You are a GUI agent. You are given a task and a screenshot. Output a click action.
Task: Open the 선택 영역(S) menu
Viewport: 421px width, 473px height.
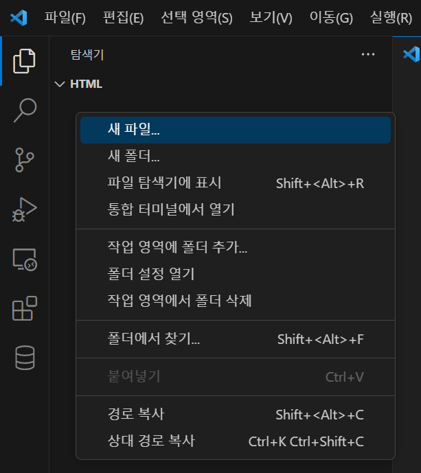click(196, 17)
